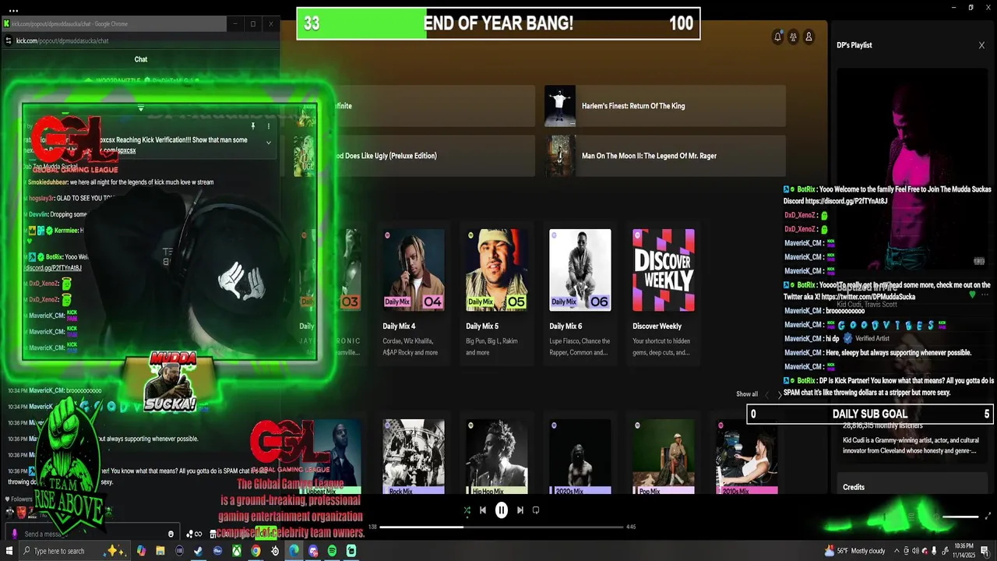This screenshot has height=561, width=997.
Task: Open the Daily Mix 5 card
Action: (496, 292)
